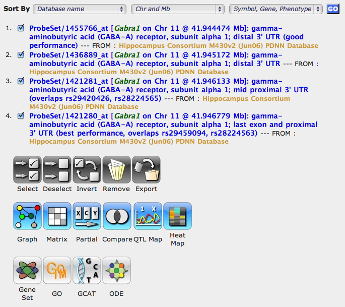
Task: Open the Chr and Mb dropdown
Action: [177, 9]
